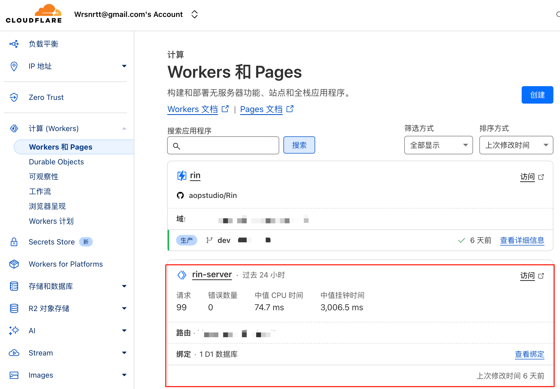Click the green checkmark deployment status

click(462, 240)
